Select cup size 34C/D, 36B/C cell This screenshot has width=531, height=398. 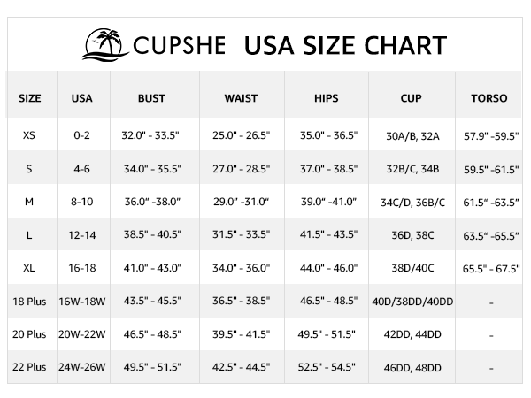pos(412,203)
